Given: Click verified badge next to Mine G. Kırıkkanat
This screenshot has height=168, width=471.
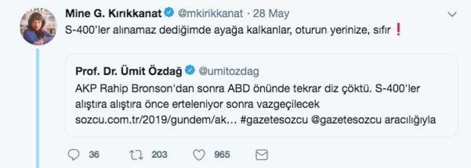Looking at the screenshot, I should [x=169, y=13].
